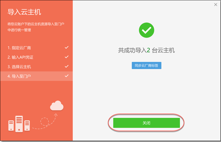The image size is (221, 142).
Task: Select step 1. 指定云厂商
Action: [36, 48]
